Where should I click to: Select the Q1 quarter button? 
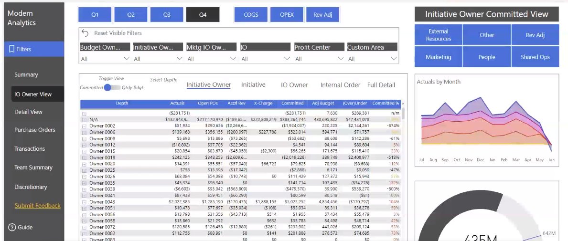[95, 15]
